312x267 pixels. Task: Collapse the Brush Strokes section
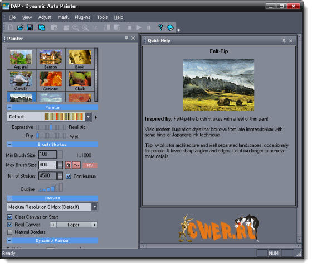click(9, 144)
